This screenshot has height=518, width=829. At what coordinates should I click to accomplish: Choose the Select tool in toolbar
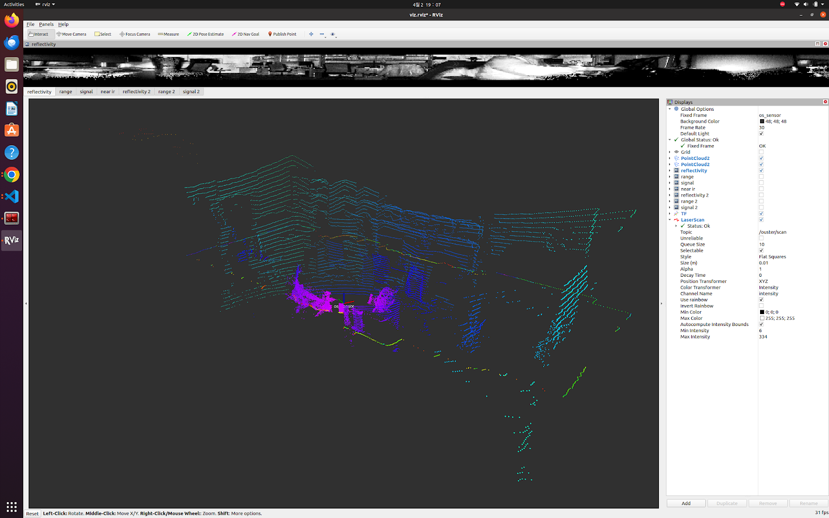[103, 34]
